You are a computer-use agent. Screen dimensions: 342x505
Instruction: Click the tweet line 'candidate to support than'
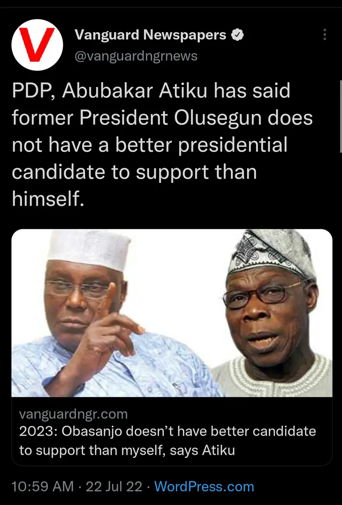point(134,172)
